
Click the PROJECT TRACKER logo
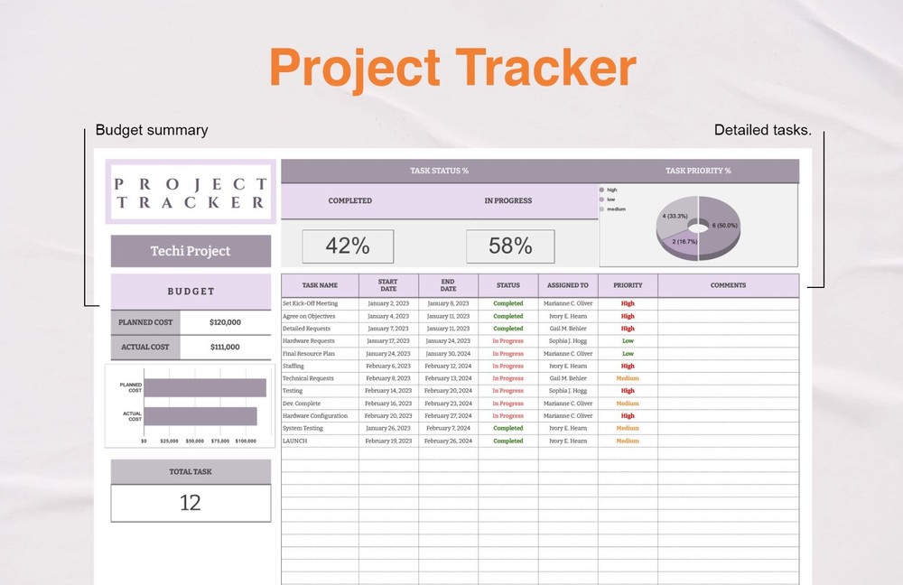coord(190,192)
